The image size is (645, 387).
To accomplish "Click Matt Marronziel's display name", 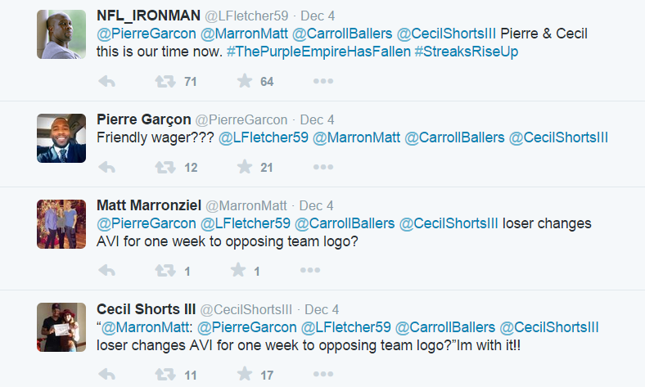I will (x=148, y=205).
